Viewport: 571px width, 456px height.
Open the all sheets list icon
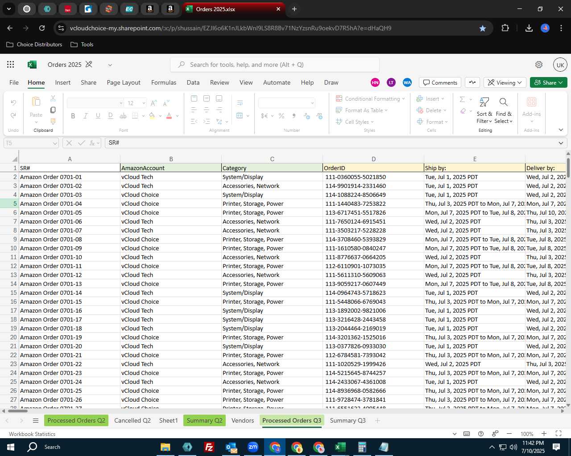36,420
